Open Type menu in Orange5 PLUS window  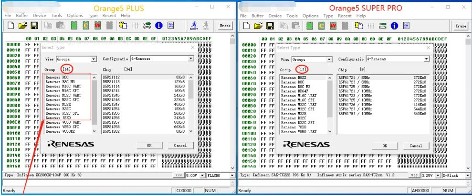point(93,15)
